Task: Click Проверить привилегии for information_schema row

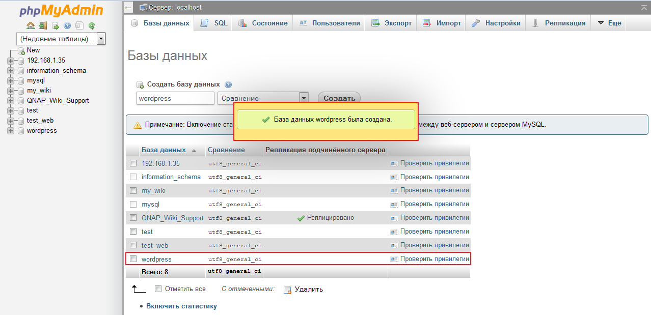Action: point(430,177)
